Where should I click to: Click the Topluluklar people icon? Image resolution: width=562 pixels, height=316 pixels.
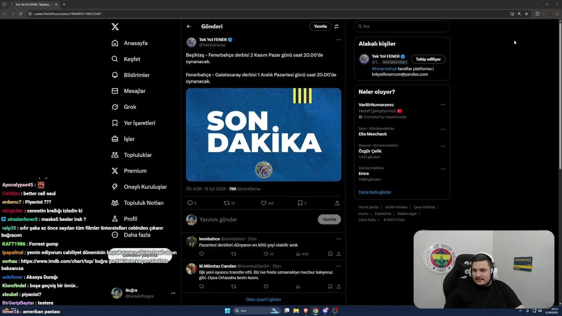click(115, 155)
